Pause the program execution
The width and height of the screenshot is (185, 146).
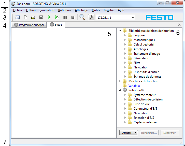pos(65,18)
